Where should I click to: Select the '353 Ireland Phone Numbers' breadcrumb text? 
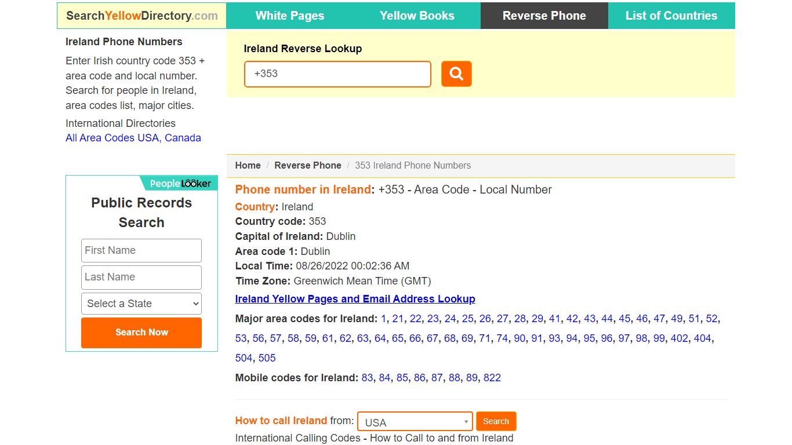coord(413,165)
